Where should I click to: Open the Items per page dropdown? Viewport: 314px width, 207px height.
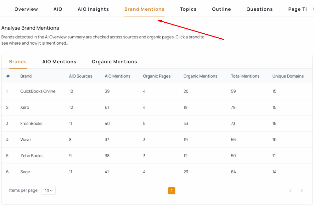[x=49, y=191]
